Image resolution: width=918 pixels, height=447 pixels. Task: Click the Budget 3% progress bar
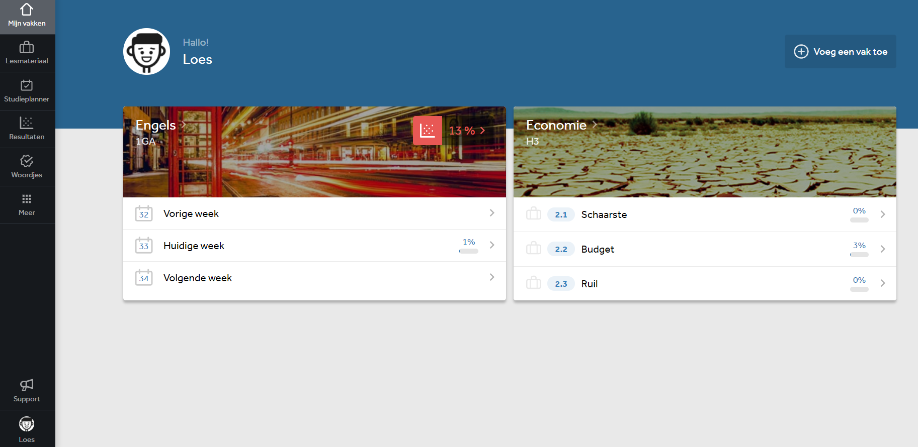(x=859, y=255)
